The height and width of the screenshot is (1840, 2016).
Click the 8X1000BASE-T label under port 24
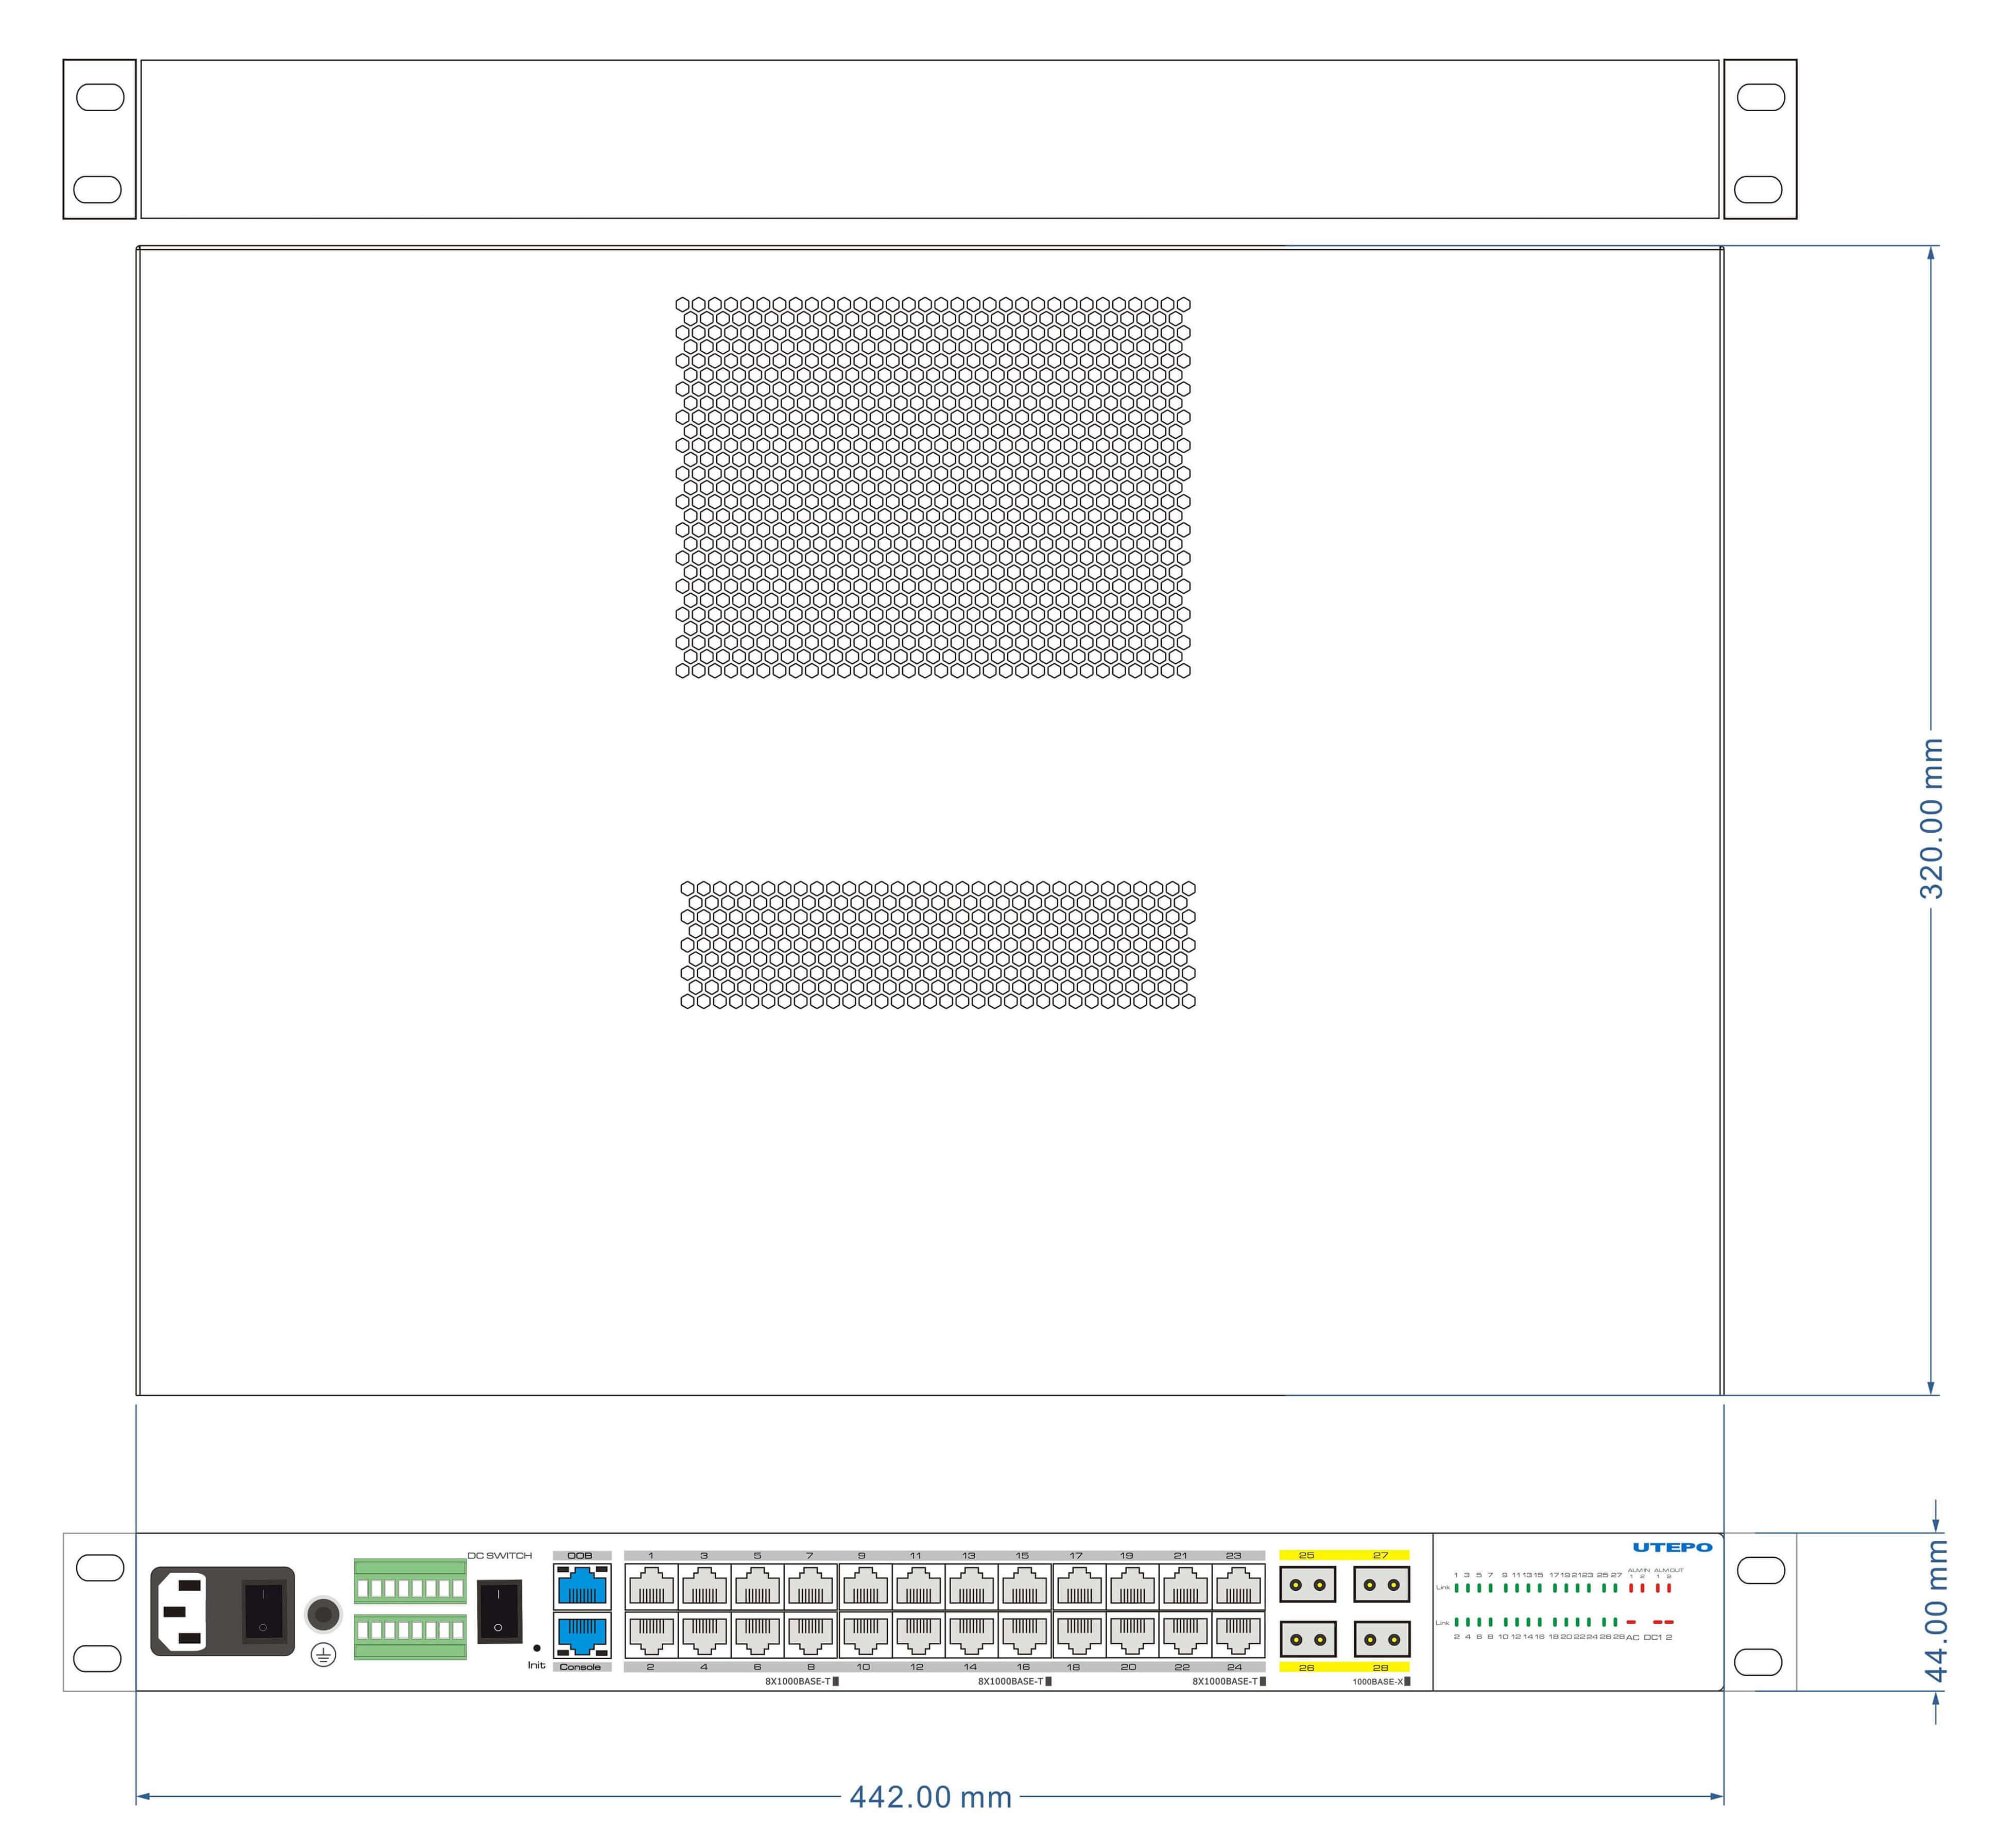coord(1225,1682)
